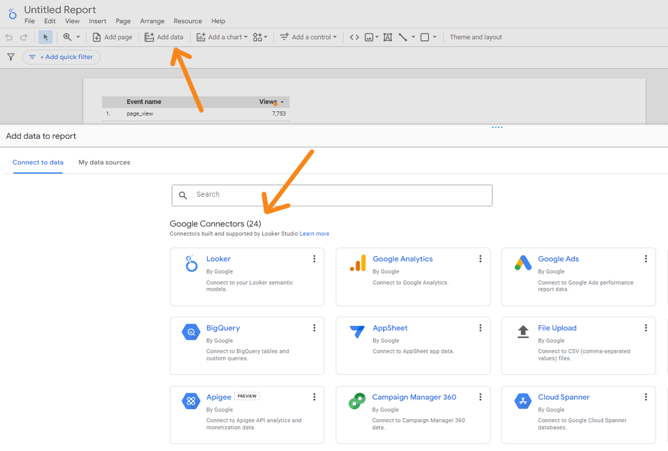The width and height of the screenshot is (668, 451).
Task: Click the File Upload arrow icon
Action: [x=523, y=332]
